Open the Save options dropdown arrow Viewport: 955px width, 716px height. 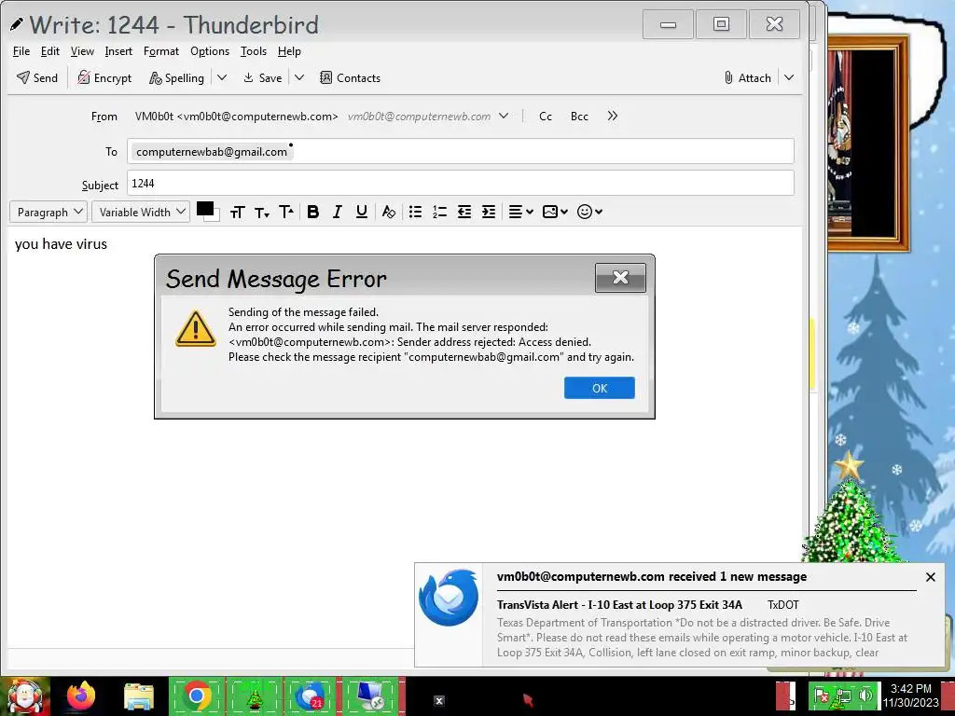click(299, 78)
